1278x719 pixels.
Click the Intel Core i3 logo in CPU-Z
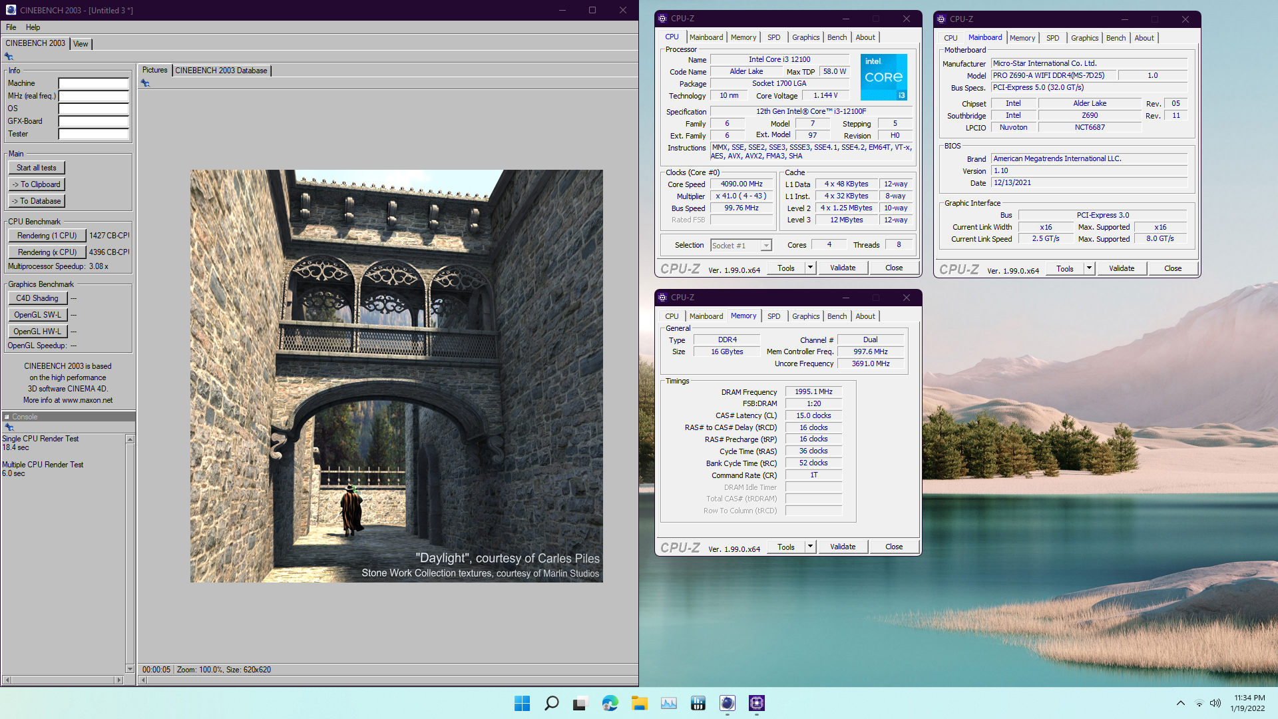pyautogui.click(x=883, y=77)
